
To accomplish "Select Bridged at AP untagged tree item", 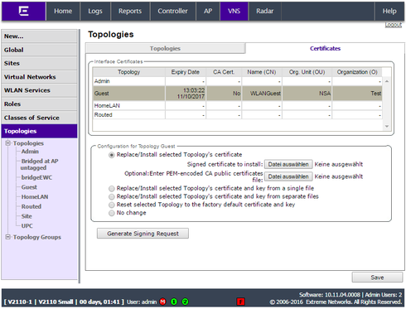I will click(39, 164).
